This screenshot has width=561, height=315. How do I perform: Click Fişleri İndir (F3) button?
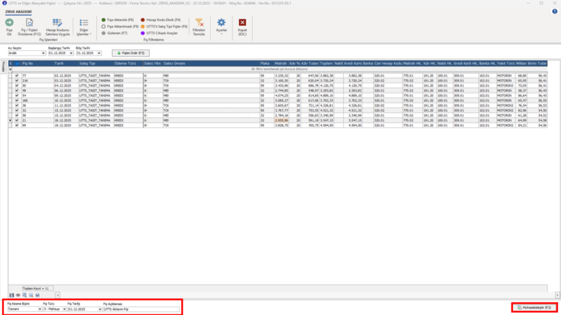[130, 53]
